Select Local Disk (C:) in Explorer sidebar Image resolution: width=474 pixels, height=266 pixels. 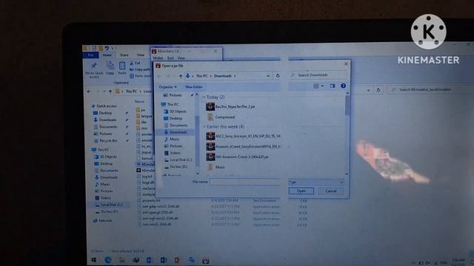[x=109, y=205]
